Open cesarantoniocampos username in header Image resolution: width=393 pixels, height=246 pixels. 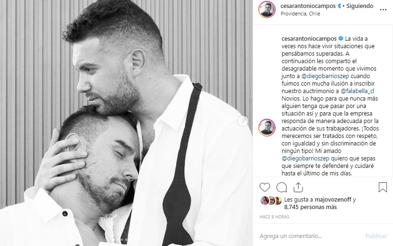click(x=308, y=6)
